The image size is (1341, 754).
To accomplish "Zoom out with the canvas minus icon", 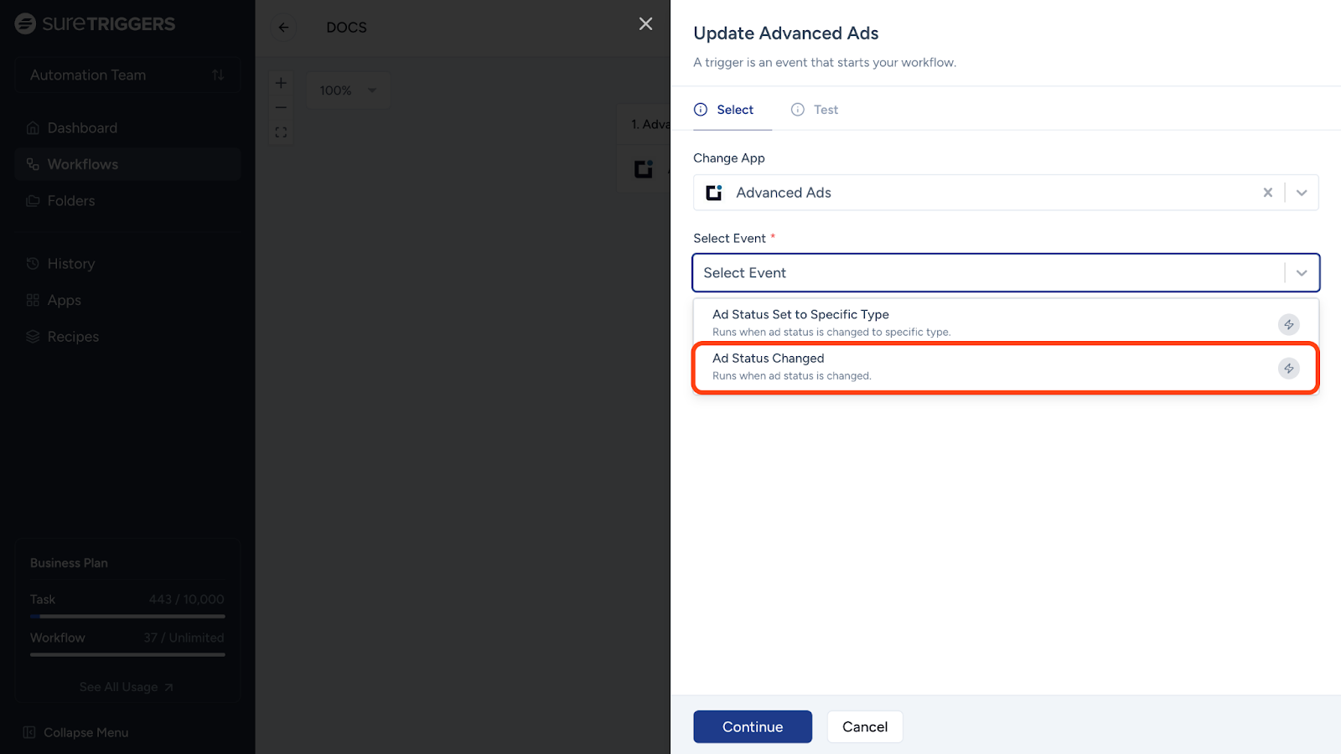I will pos(281,107).
